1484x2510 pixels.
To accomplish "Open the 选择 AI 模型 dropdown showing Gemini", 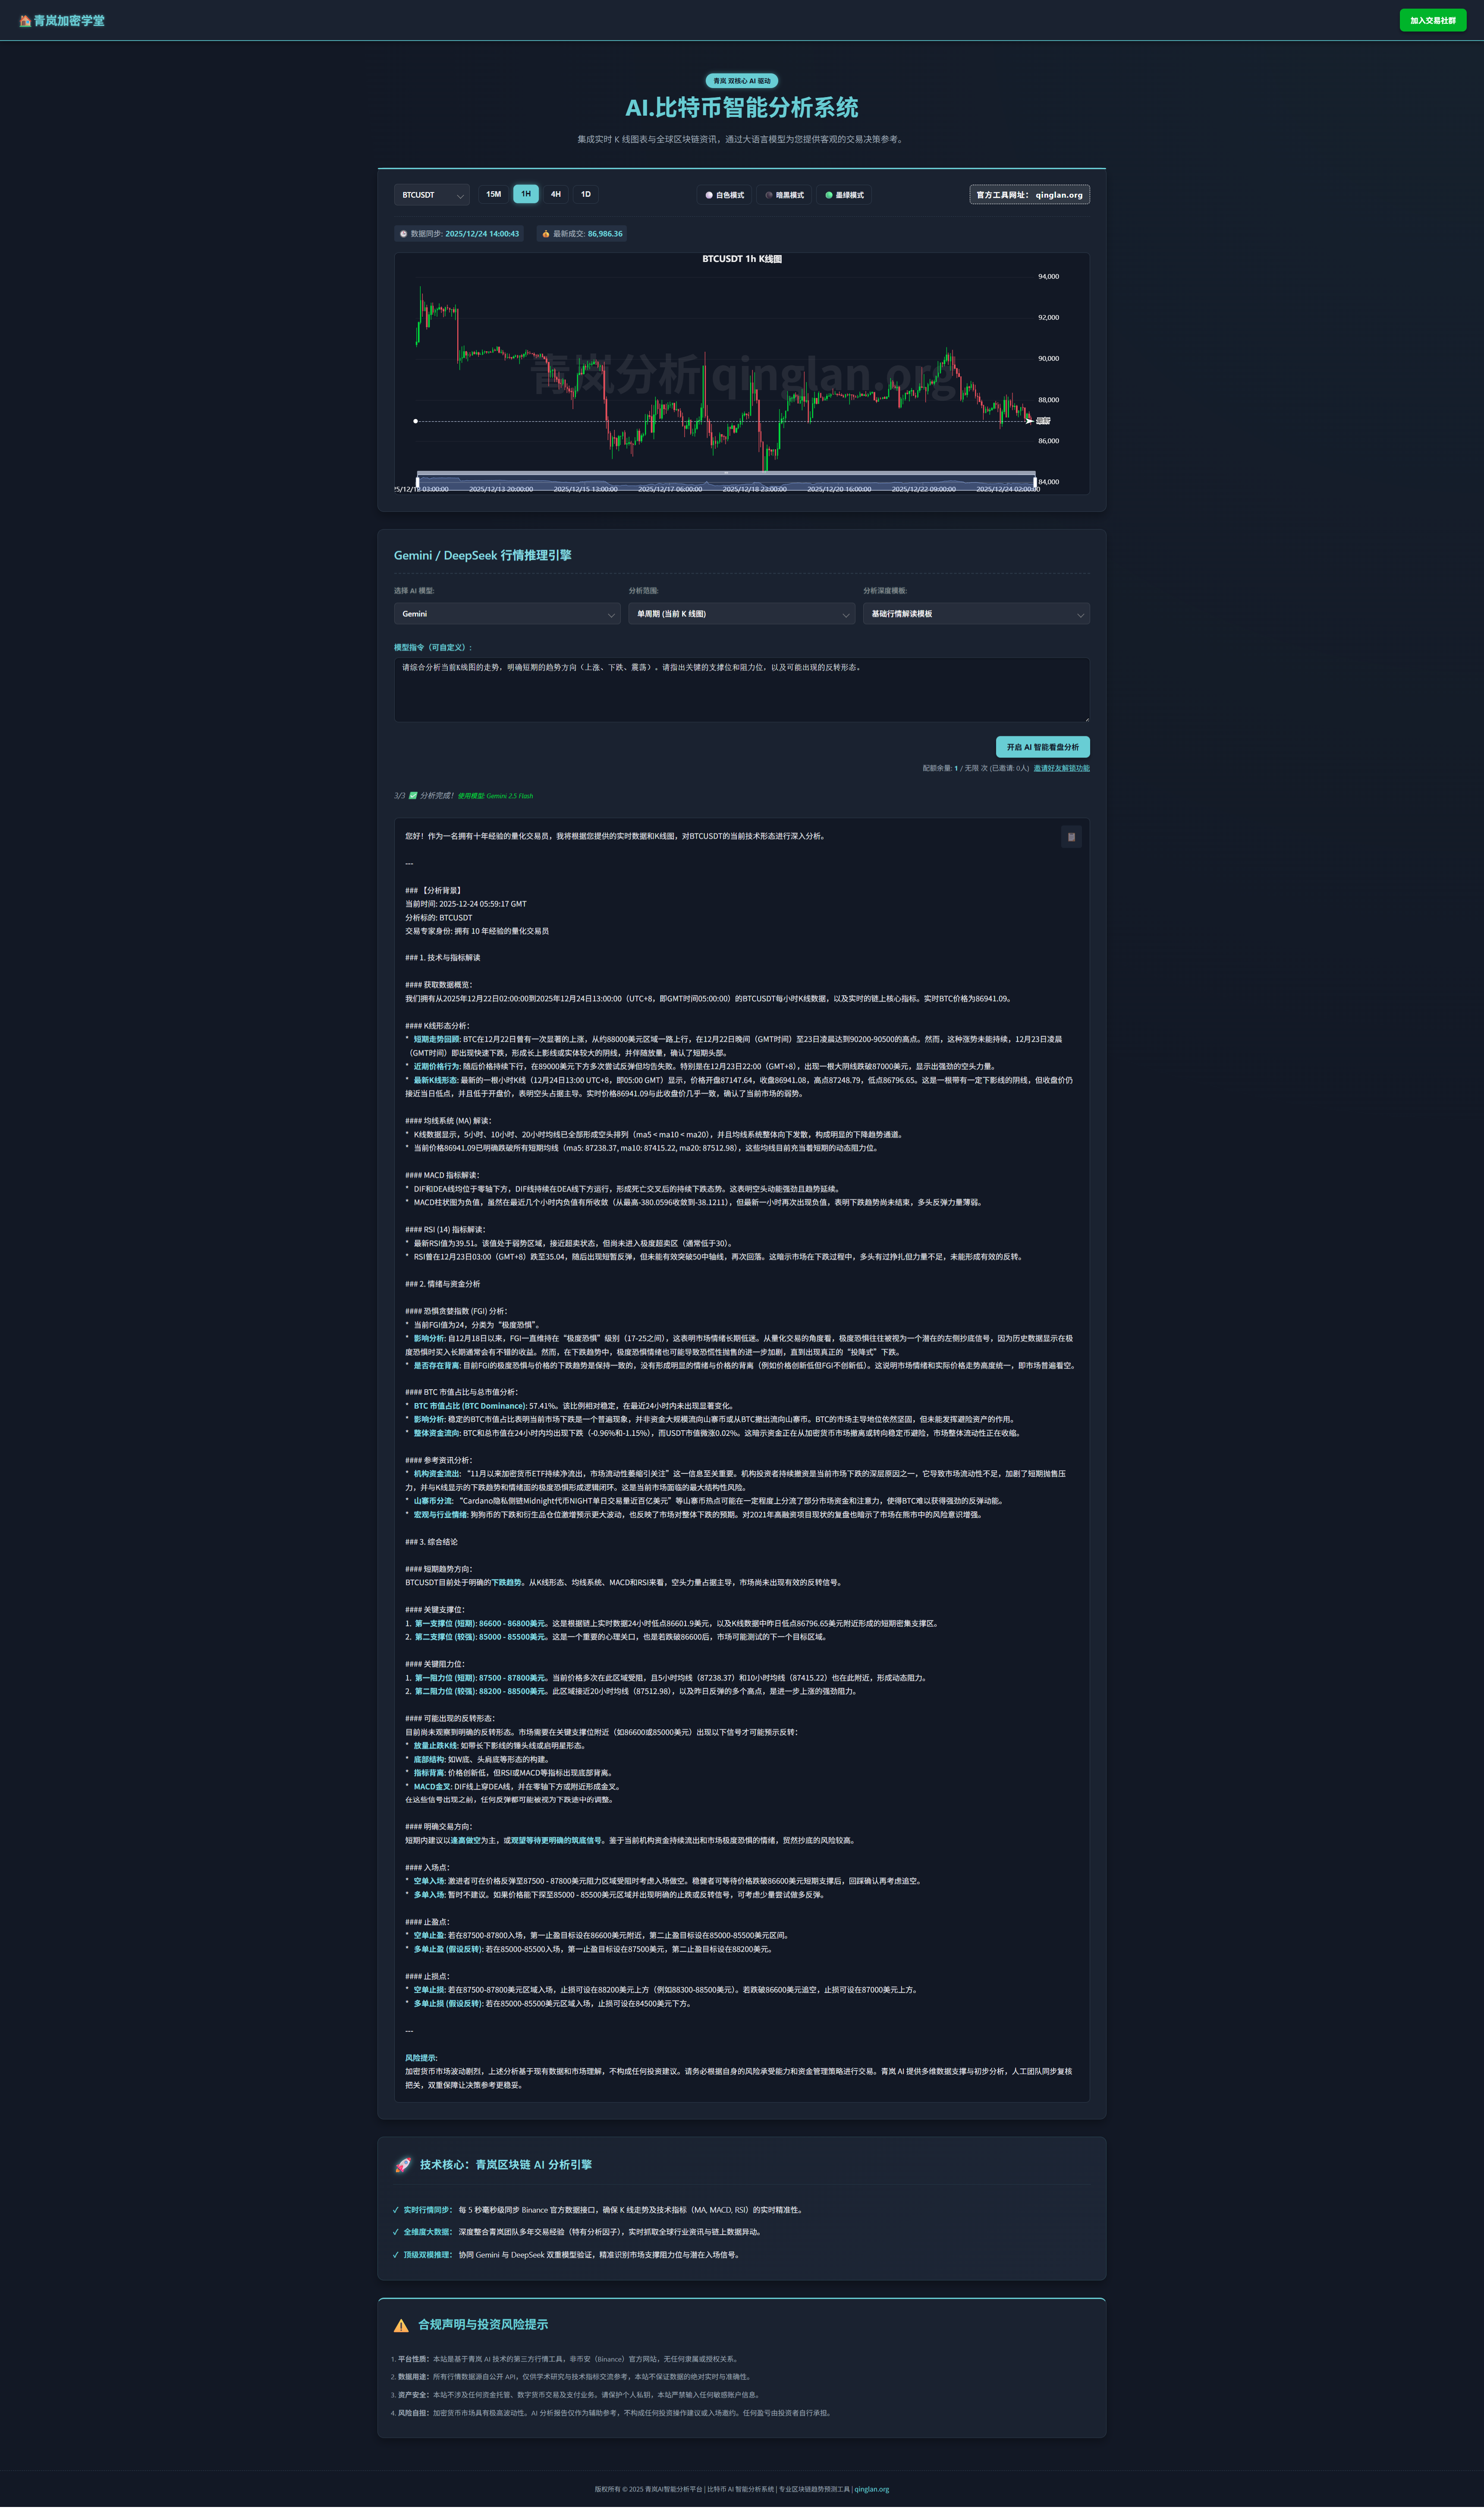I will [506, 613].
